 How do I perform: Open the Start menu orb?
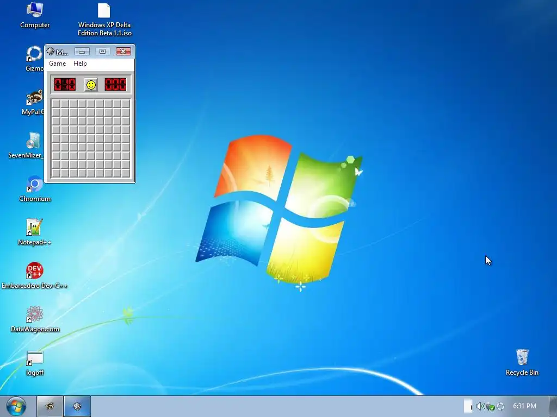point(16,406)
